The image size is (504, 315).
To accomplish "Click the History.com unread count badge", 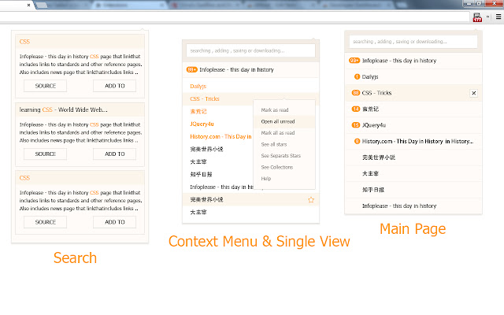I will coord(357,141).
